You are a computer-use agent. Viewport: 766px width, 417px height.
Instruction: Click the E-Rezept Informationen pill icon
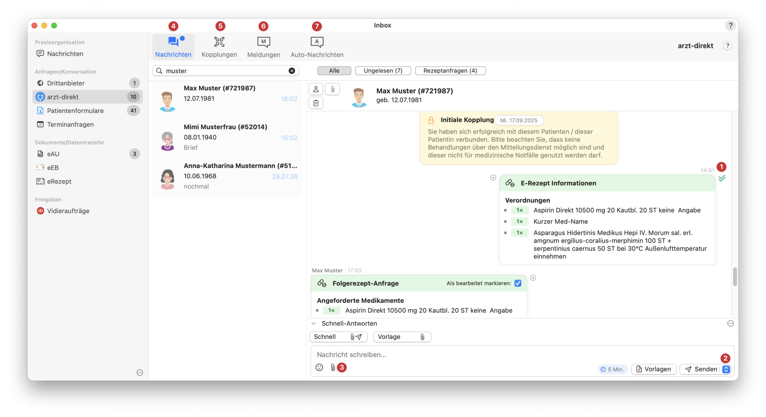click(x=510, y=183)
